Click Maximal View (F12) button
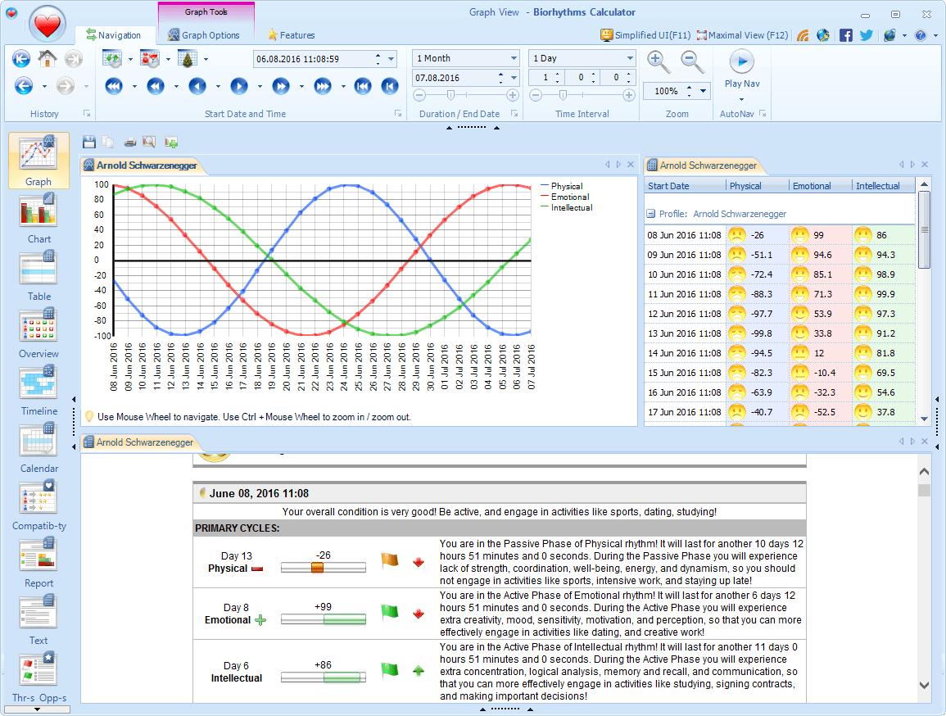This screenshot has width=946, height=716. click(742, 35)
